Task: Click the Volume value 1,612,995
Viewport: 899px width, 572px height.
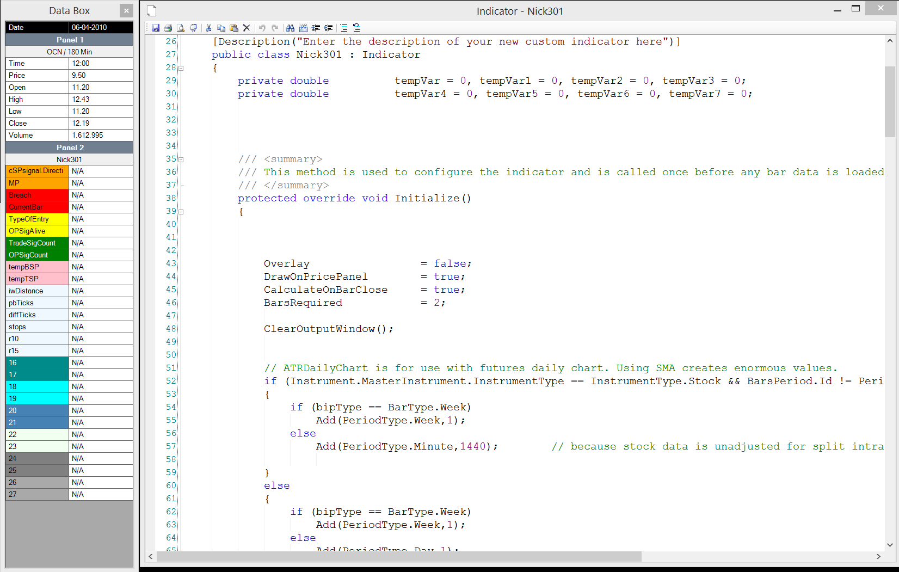Action: pyautogui.click(x=88, y=135)
